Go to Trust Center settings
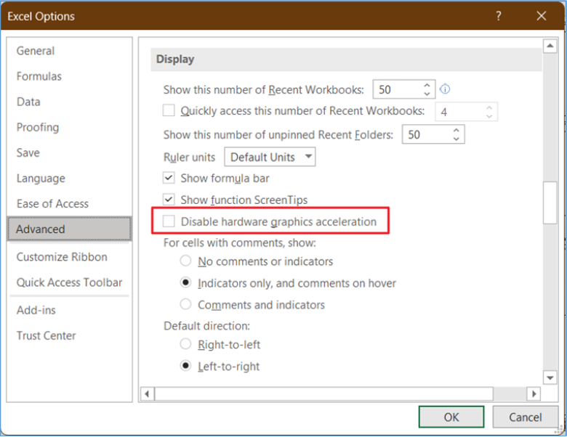The image size is (567, 437). (47, 335)
